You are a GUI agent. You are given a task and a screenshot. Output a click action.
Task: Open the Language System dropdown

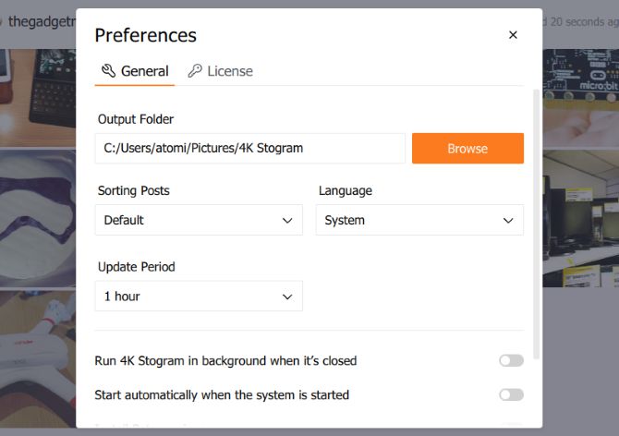click(x=419, y=220)
